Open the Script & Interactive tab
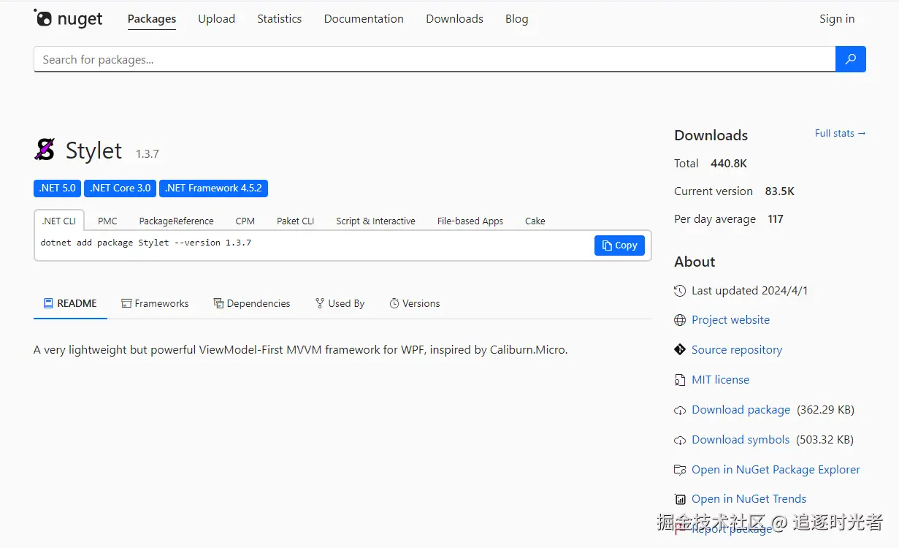The image size is (899, 548). [x=375, y=221]
